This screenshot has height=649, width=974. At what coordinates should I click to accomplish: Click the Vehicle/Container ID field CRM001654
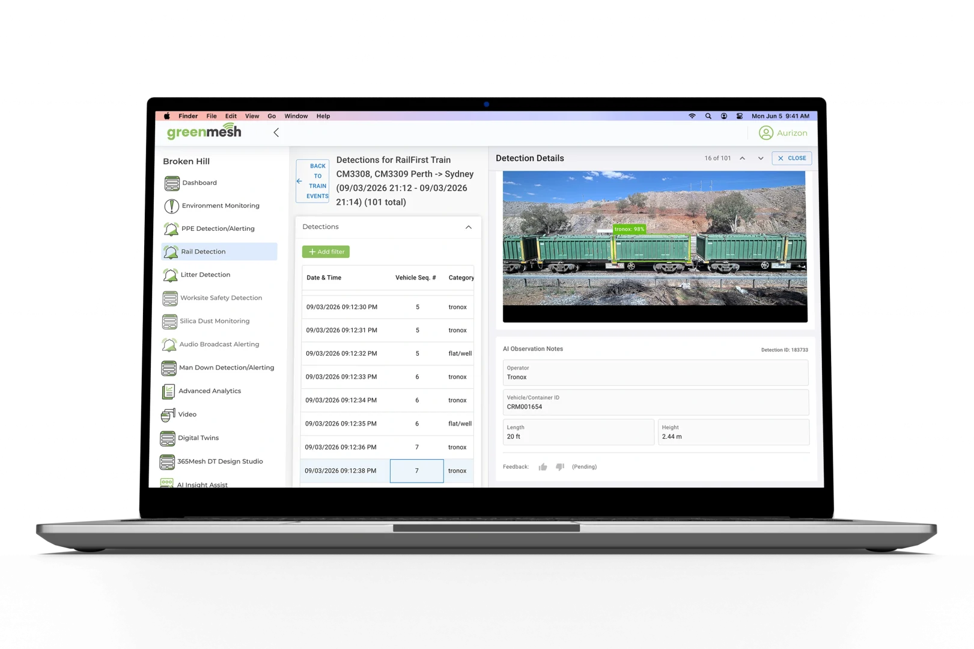[656, 403]
